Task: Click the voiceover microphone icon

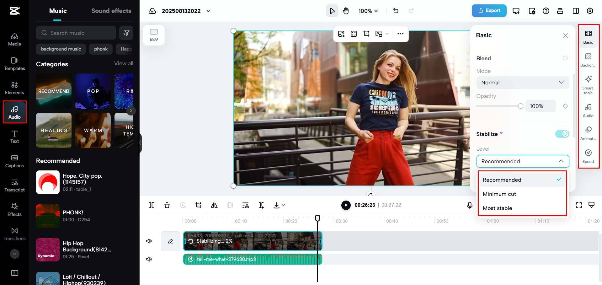Action: point(470,205)
